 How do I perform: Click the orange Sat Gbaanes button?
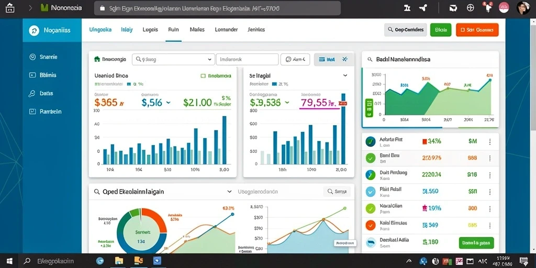[x=477, y=30]
